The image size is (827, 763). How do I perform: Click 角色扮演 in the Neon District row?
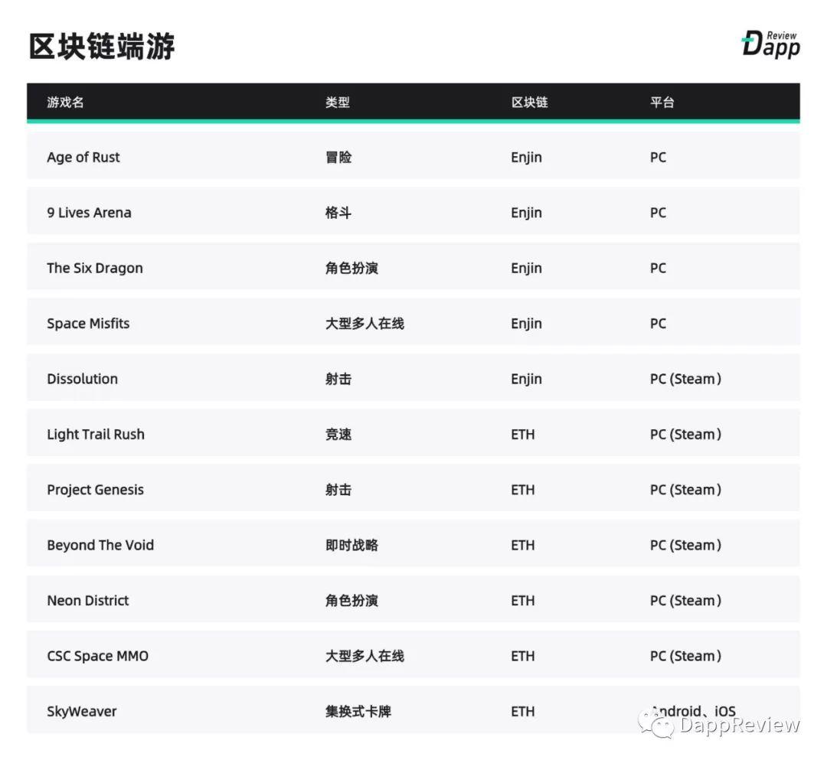coord(351,601)
